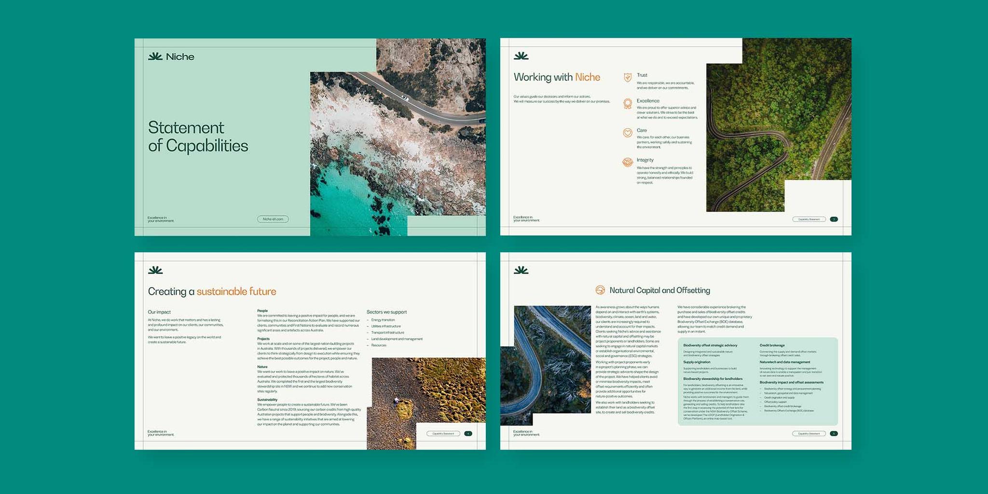Click the orange 'sustainable future' heading text
This screenshot has height=494, width=988.
(236, 291)
